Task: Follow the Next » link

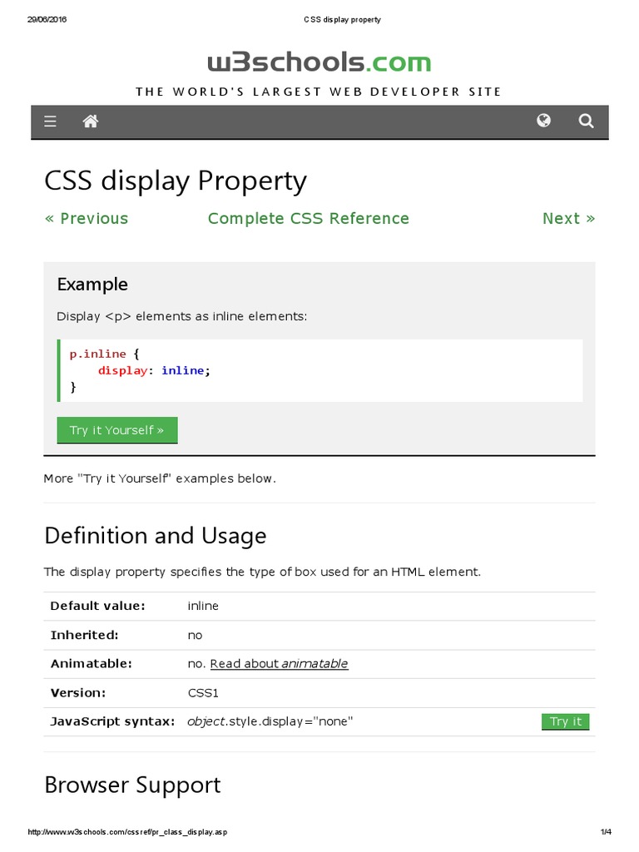Action: tap(568, 218)
